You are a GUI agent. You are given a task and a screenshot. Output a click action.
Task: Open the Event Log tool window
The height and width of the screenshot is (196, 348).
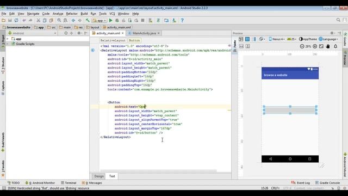tap(301, 183)
